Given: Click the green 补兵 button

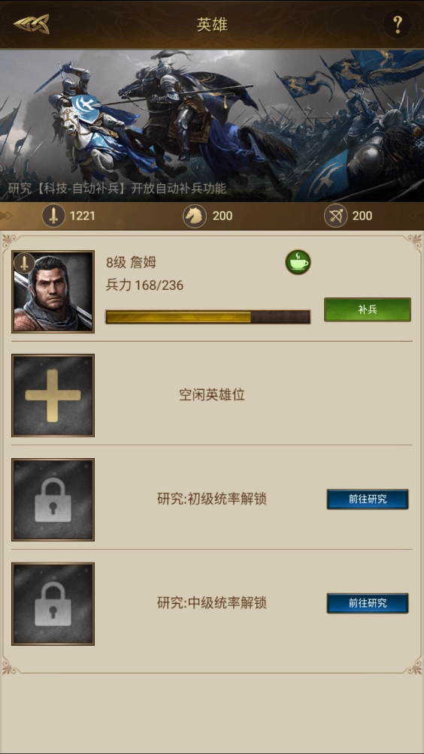Looking at the screenshot, I should [x=367, y=309].
